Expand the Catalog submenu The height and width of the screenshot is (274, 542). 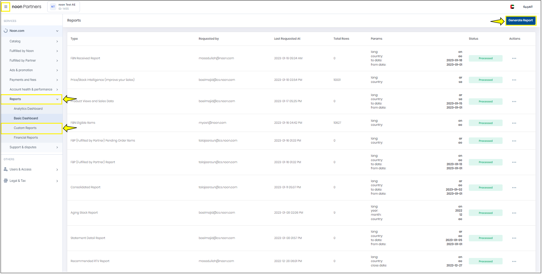[57, 41]
